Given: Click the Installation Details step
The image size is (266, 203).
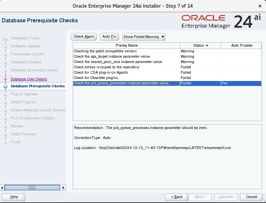Looking at the screenshot, I should tap(26, 62).
